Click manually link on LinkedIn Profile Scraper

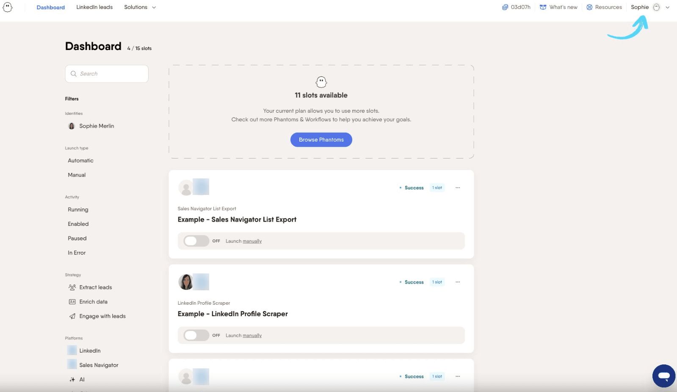[x=252, y=336]
